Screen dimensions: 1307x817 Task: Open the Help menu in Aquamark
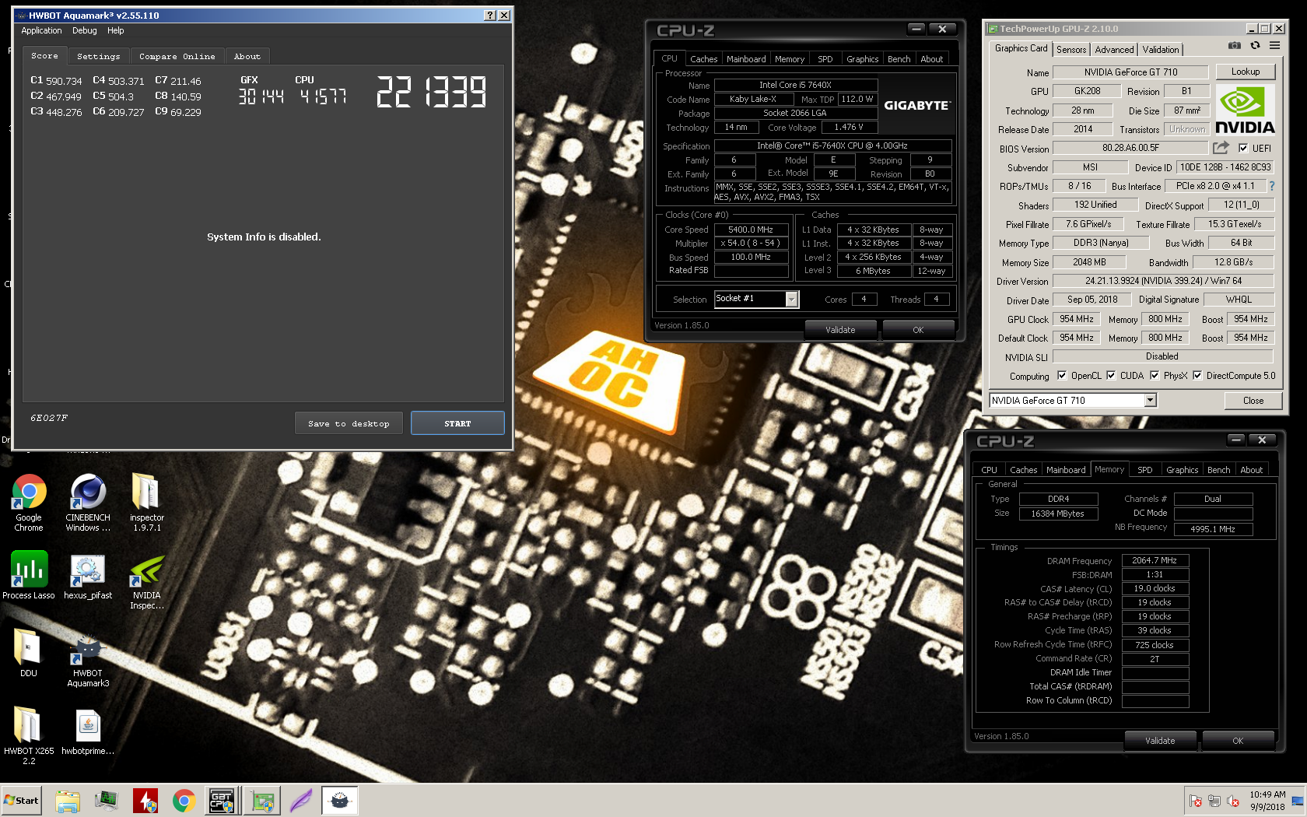(x=116, y=30)
